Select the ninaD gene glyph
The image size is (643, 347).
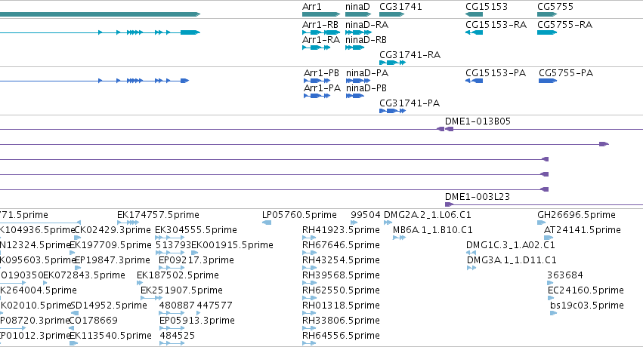pos(357,14)
